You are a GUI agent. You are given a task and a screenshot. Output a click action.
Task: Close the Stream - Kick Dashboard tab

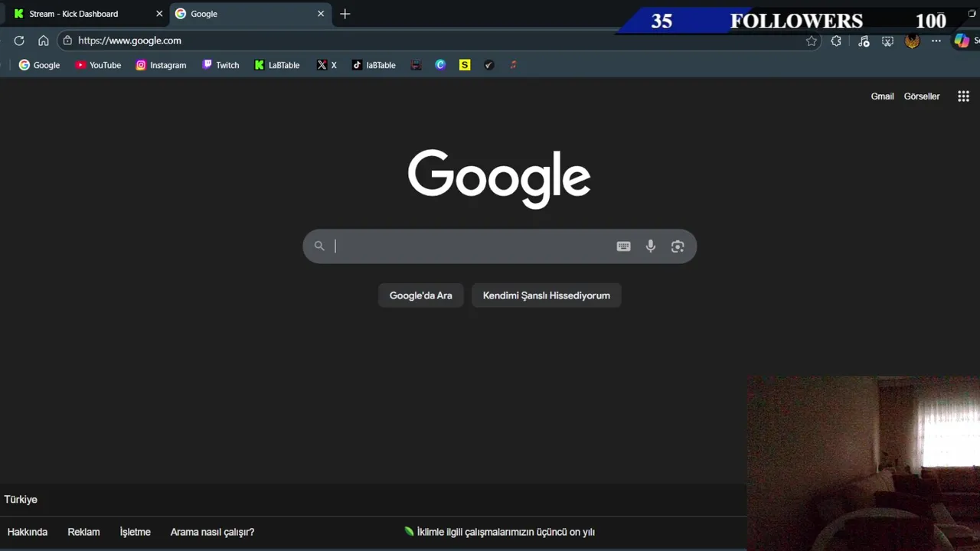pos(159,14)
